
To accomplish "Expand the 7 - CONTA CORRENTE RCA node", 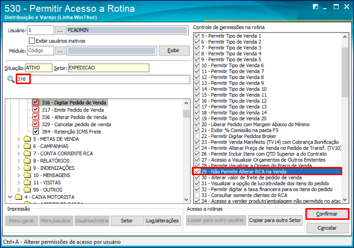I will 19,153.
